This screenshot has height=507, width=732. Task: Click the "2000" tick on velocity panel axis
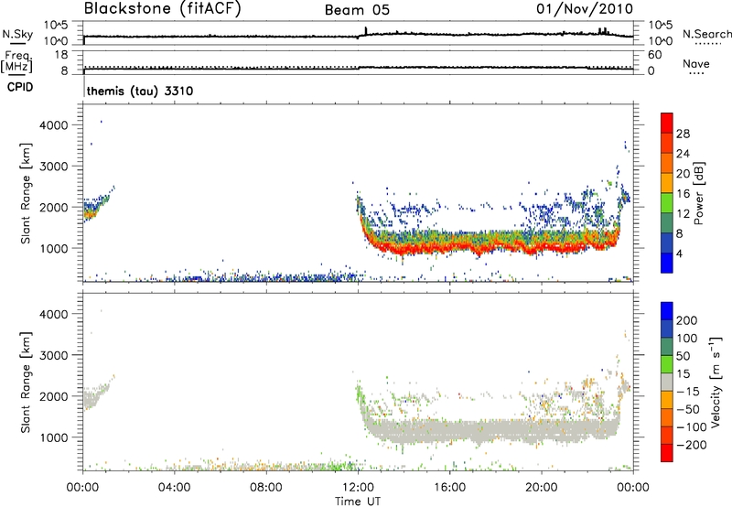coord(54,396)
